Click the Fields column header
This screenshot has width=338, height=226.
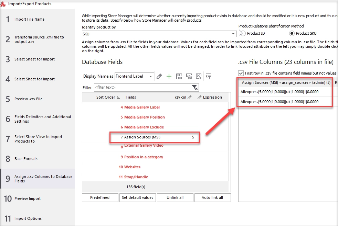coord(131,97)
